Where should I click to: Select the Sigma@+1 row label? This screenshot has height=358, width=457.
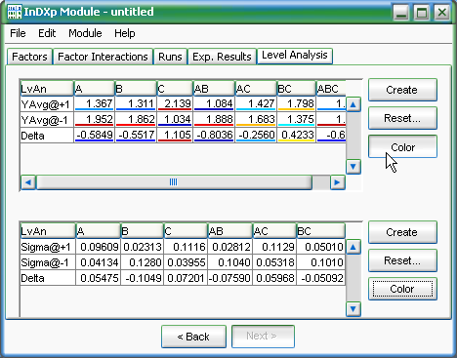coord(48,247)
